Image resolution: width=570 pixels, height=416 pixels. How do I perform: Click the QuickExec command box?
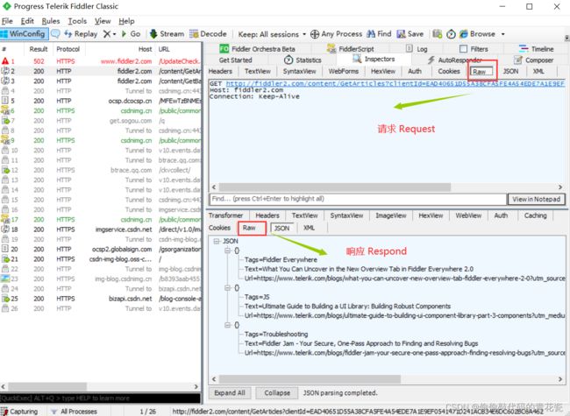click(100, 398)
